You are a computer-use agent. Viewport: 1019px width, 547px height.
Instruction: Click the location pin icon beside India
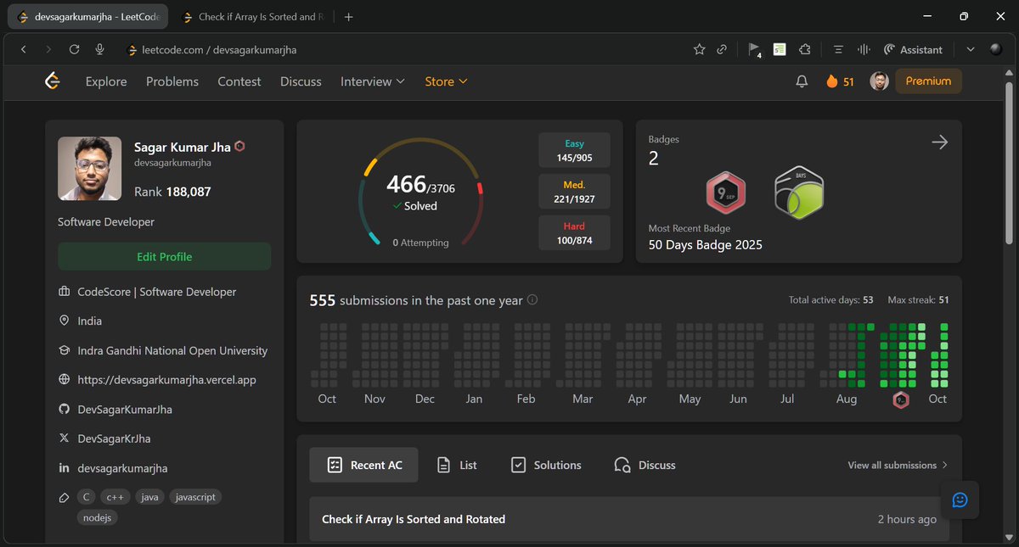tap(64, 321)
